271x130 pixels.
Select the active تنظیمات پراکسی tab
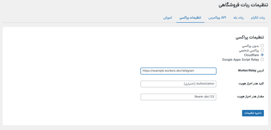tap(190, 17)
